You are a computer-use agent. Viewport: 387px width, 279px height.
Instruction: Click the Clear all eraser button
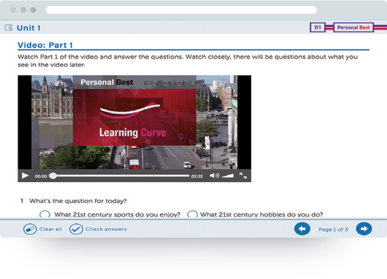click(30, 229)
